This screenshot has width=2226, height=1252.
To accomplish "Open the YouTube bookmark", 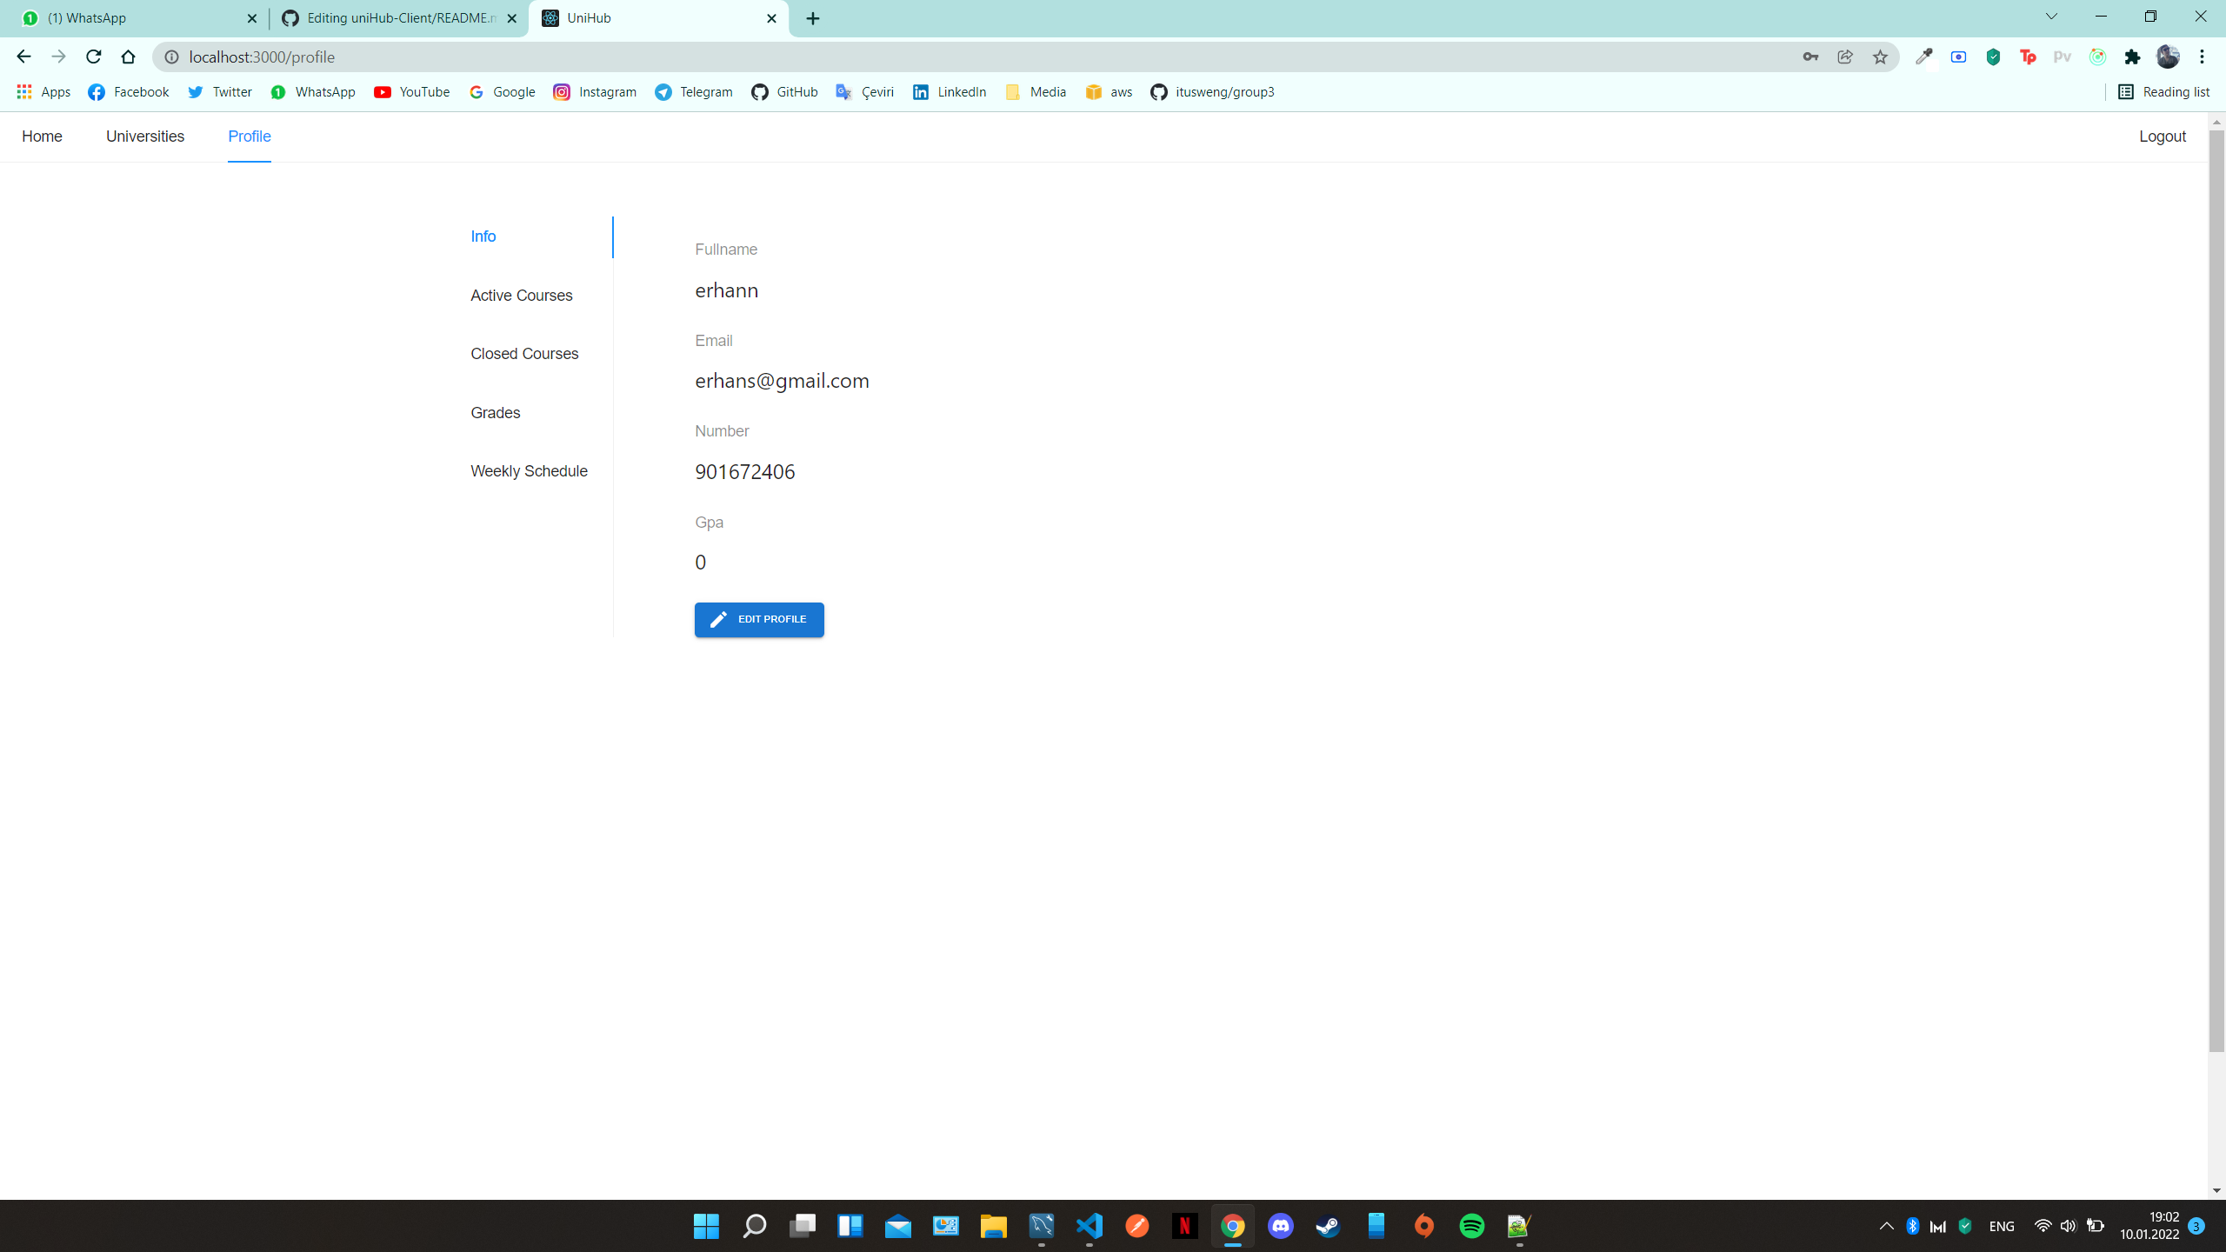I will [411, 91].
